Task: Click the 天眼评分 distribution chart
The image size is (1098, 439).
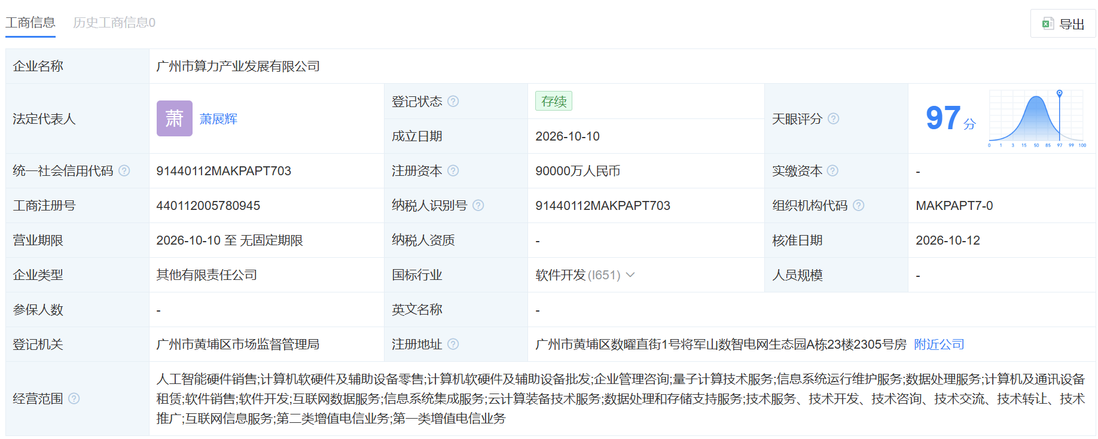Action: tap(1037, 118)
